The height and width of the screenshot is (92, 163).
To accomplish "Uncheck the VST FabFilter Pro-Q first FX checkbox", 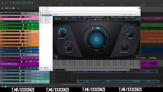I will 41,12.
